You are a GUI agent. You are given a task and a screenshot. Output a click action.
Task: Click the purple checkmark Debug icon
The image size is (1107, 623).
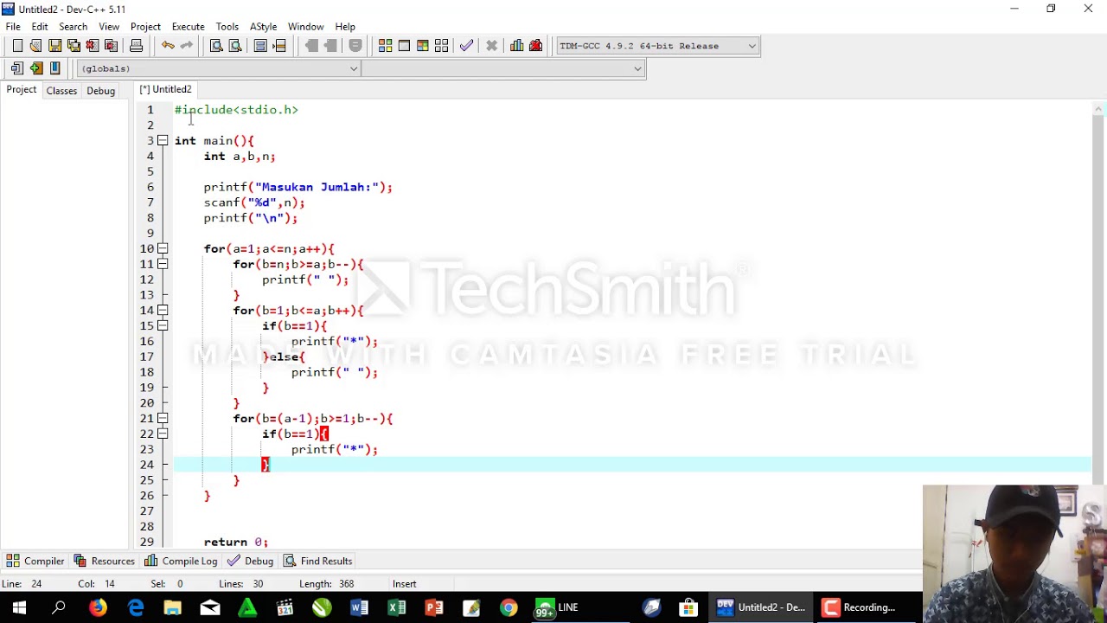466,46
